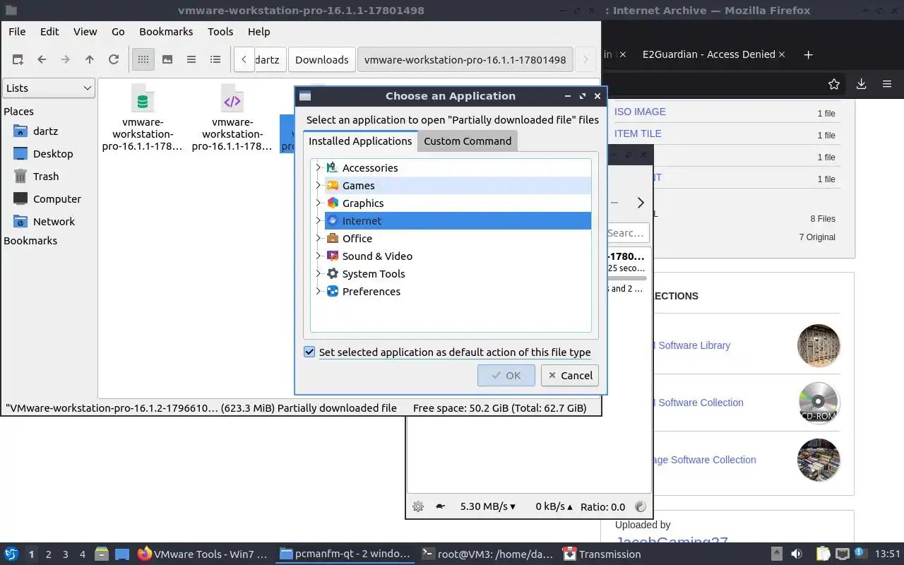Switch to compact list view
The width and height of the screenshot is (904, 565).
pos(191,59)
